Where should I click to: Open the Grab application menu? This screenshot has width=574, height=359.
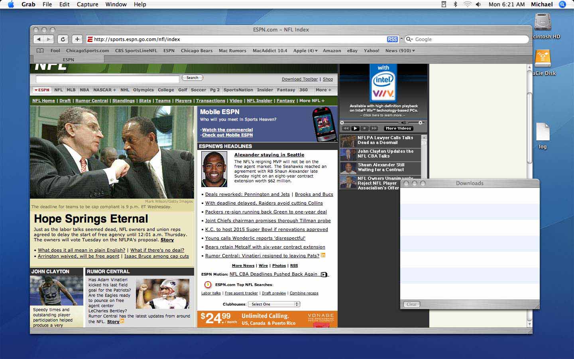pos(28,4)
